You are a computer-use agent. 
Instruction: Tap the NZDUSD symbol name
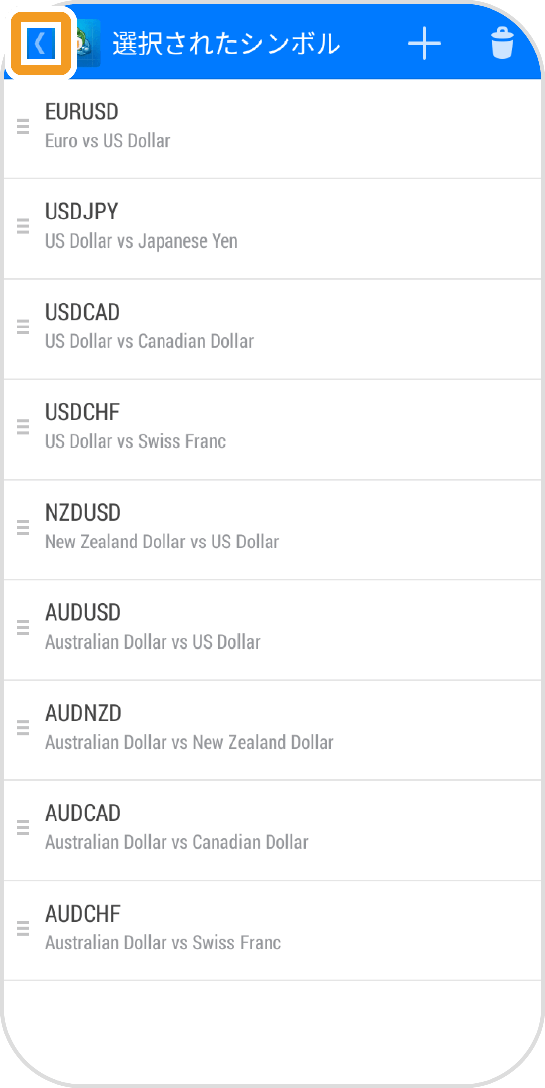pos(83,513)
